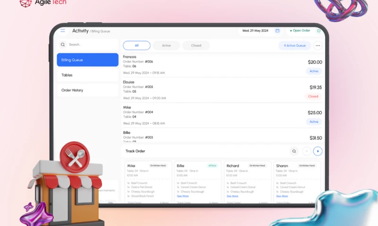Screen dimensions: 378x226
Task: Expand See More in Richard's order card
Action: (x=232, y=196)
